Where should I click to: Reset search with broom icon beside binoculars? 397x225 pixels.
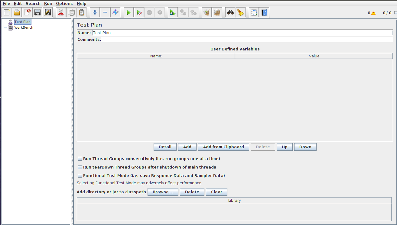[x=241, y=13]
